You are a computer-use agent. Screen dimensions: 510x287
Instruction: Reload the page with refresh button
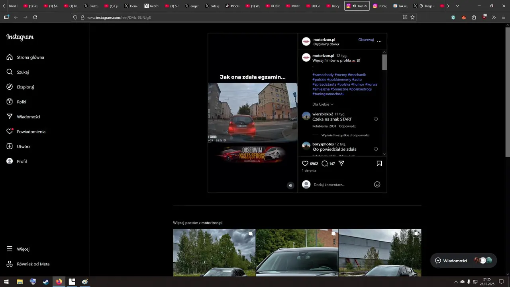(x=35, y=18)
